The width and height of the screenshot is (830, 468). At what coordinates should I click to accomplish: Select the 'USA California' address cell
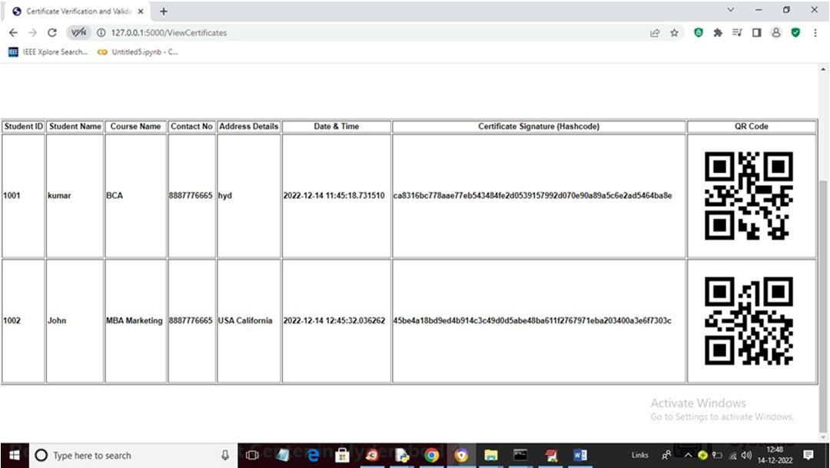pos(249,320)
